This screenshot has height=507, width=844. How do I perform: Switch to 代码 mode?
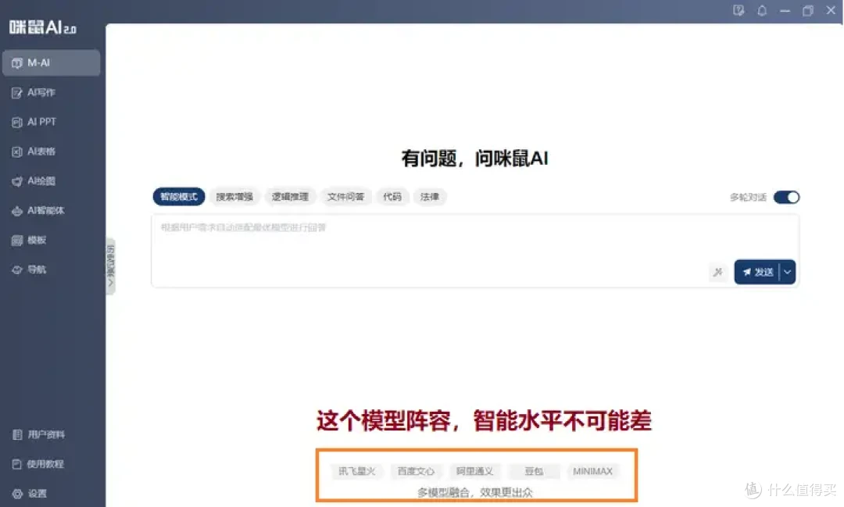(392, 197)
